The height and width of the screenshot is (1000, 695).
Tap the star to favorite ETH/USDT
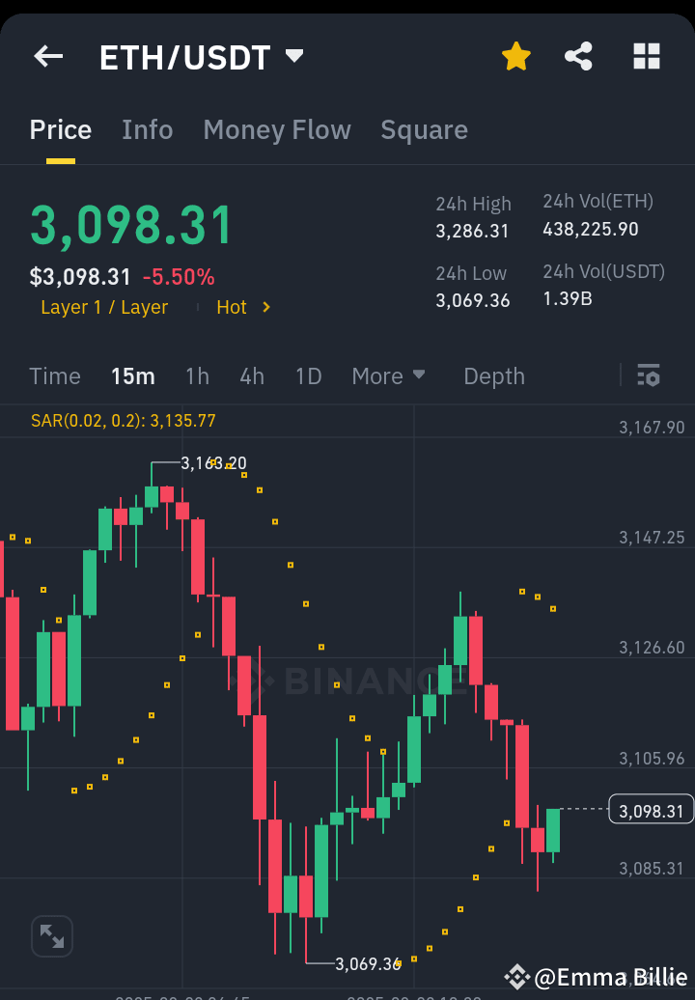[516, 56]
